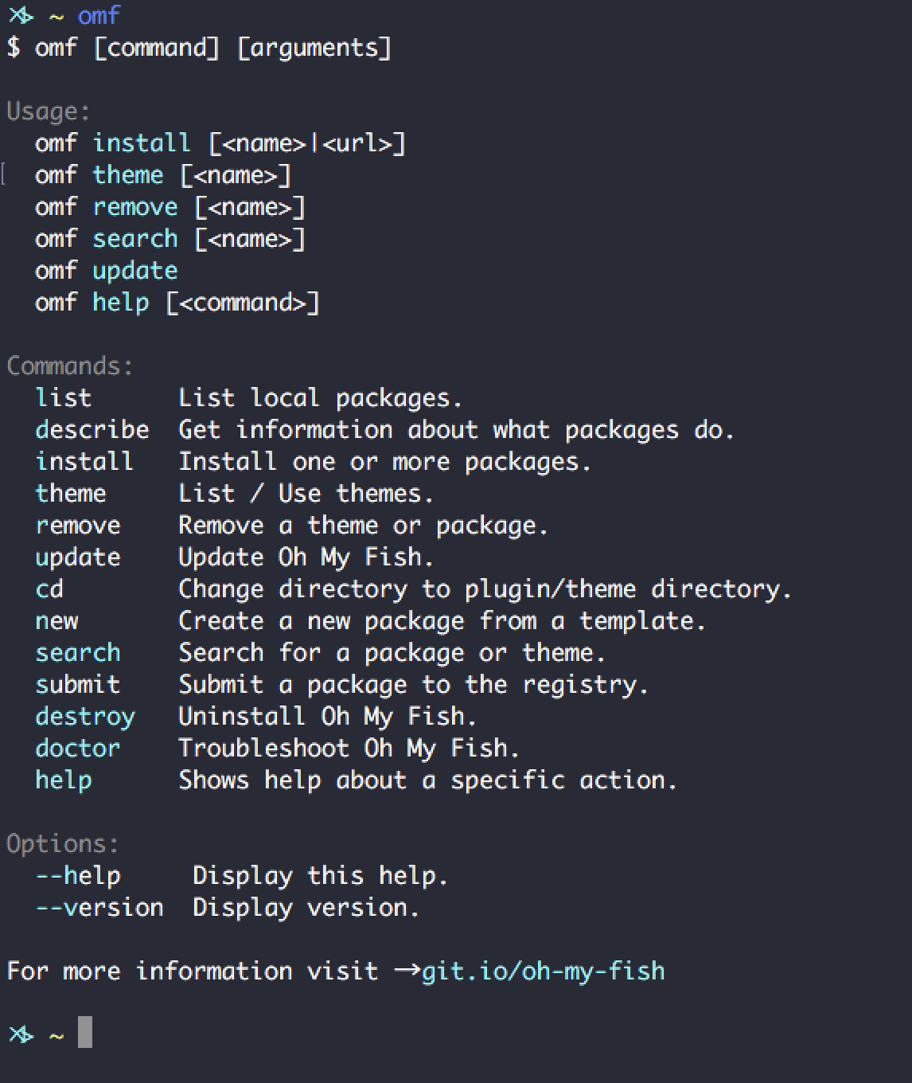912x1083 pixels.
Task: Click the 'Commands:' section heading
Action: pos(70,366)
